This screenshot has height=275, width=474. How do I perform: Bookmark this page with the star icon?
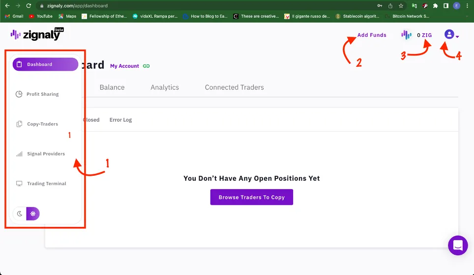pos(401,6)
